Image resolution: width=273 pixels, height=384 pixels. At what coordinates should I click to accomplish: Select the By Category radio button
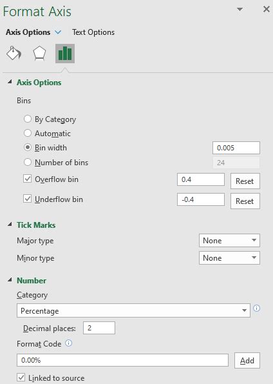pyautogui.click(x=28, y=119)
